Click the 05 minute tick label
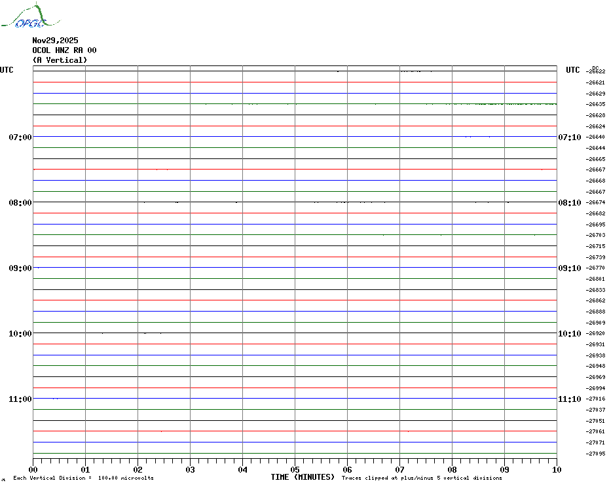The height and width of the screenshot is (487, 609). point(295,470)
